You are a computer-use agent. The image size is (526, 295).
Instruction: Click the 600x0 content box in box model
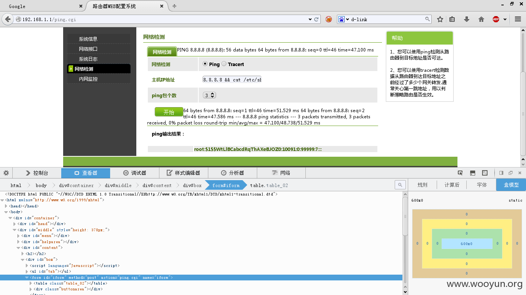point(467,244)
